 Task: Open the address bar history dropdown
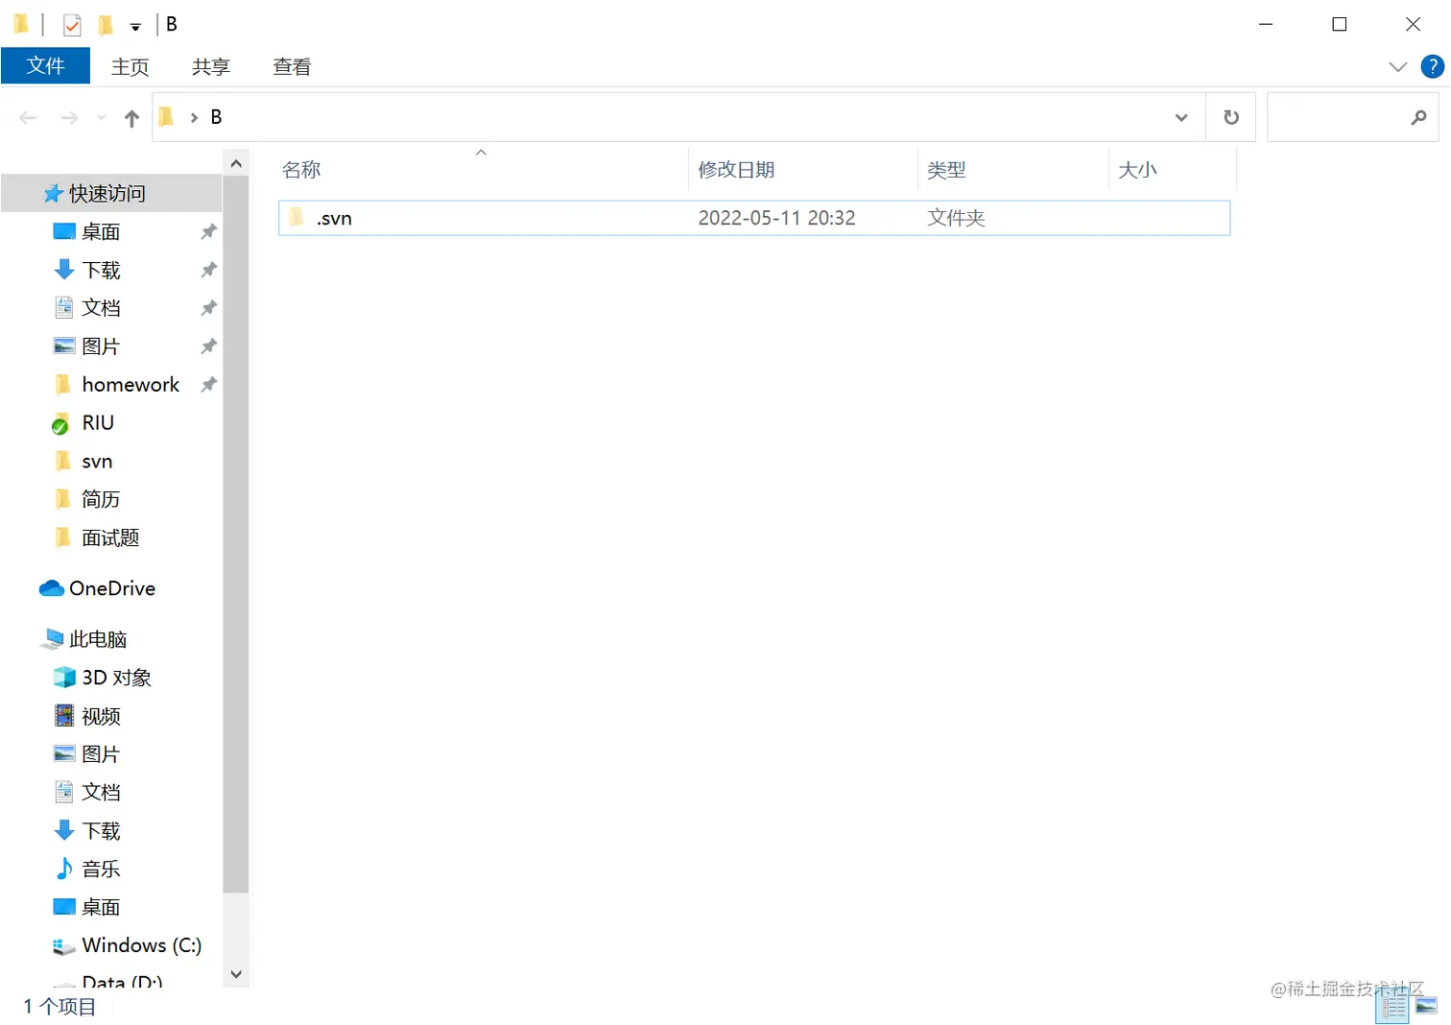coord(1181,117)
